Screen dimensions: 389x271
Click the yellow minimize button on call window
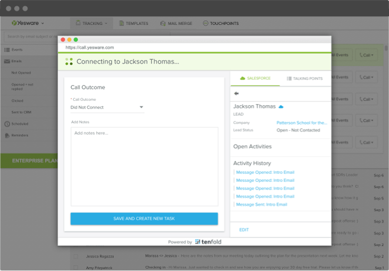tap(69, 40)
